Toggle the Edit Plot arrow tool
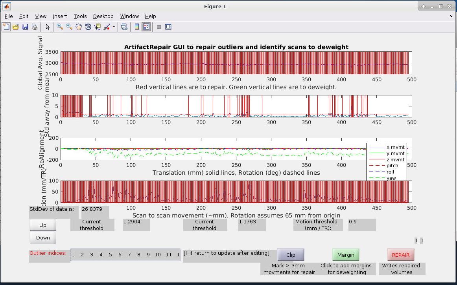 coord(48,27)
